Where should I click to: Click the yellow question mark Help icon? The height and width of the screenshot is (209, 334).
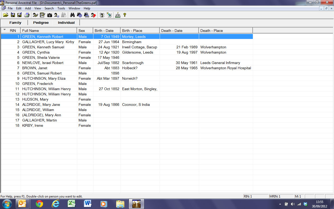[125, 15]
